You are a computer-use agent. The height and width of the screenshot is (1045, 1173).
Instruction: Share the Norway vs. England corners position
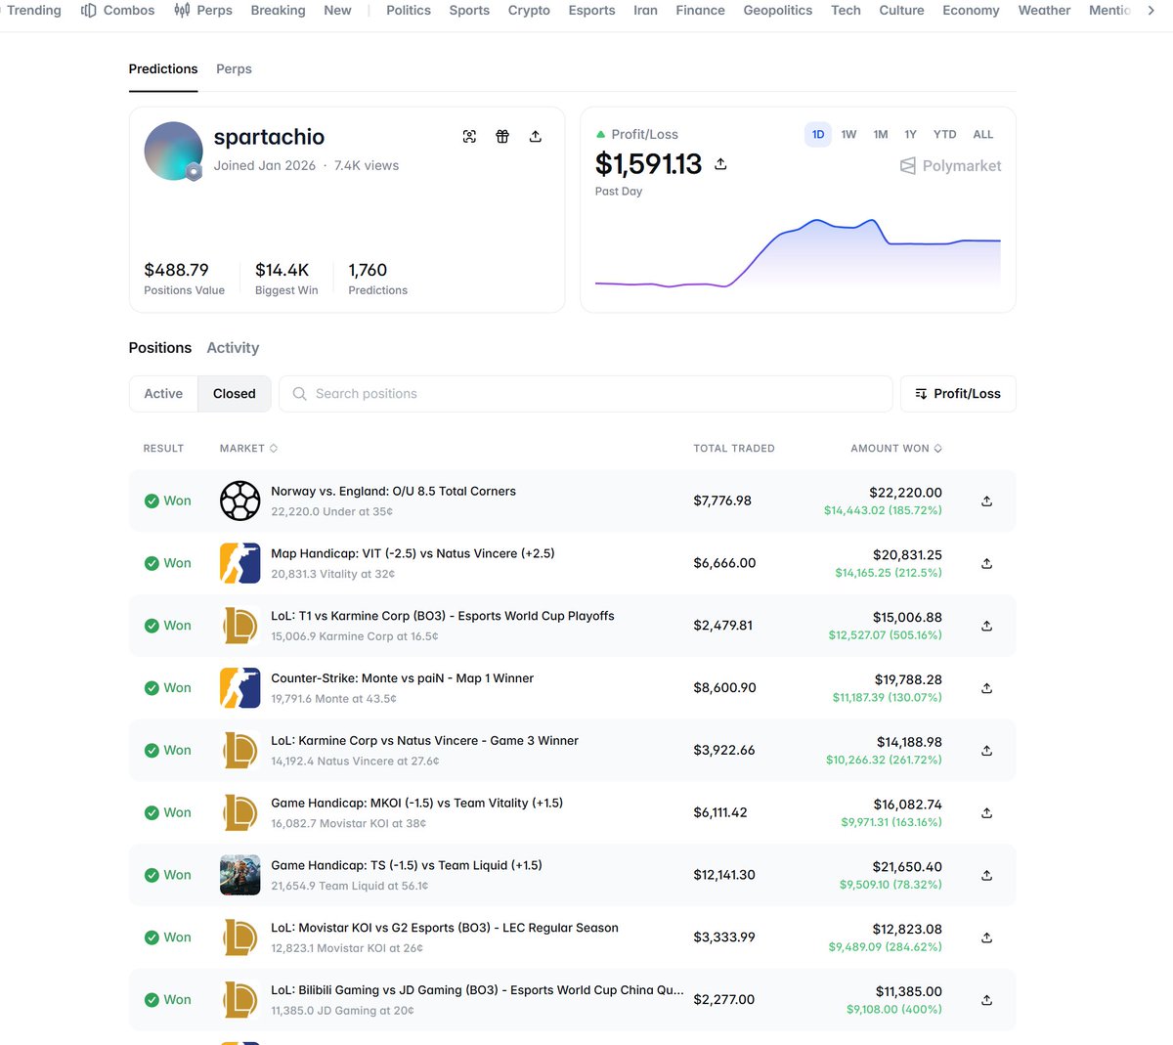987,501
